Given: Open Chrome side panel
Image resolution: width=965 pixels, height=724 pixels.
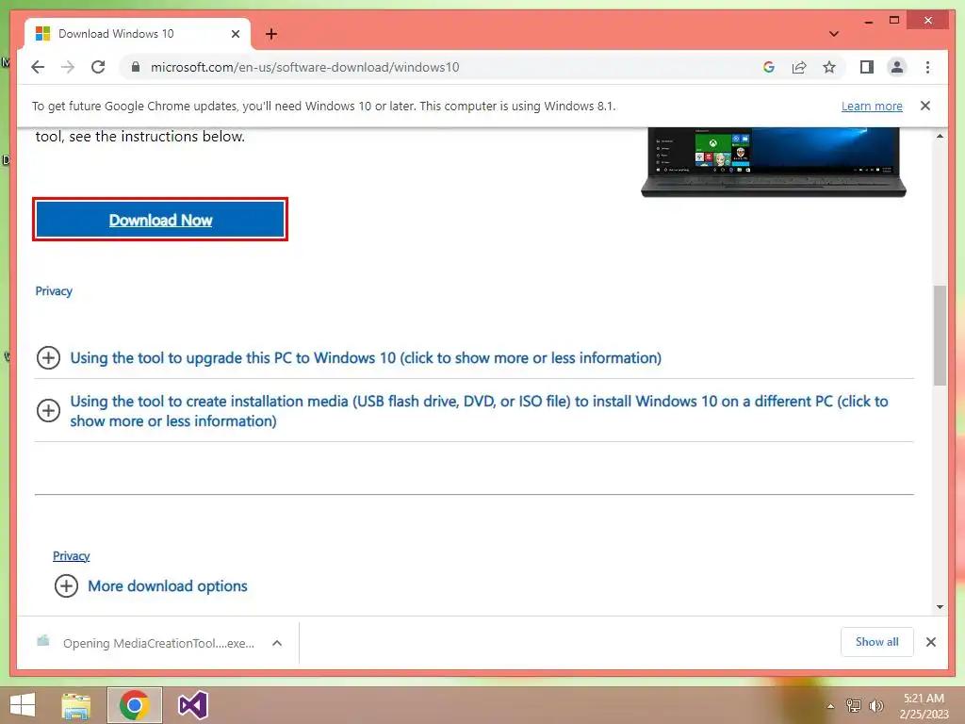Looking at the screenshot, I should 867,67.
